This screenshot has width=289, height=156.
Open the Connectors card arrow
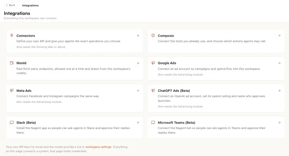point(138,35)
